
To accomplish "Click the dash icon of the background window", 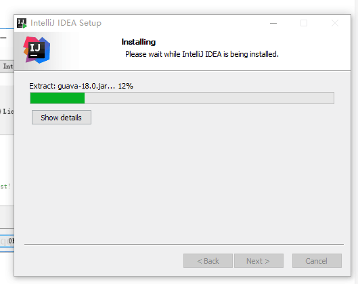I will (x=3, y=38).
